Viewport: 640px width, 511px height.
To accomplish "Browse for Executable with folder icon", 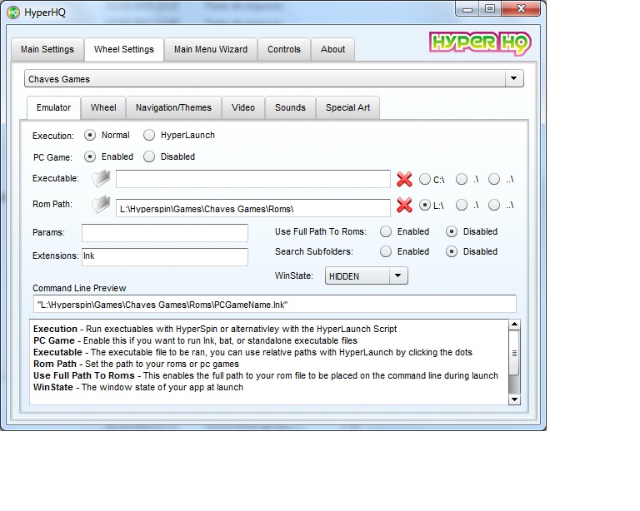I will point(101,178).
